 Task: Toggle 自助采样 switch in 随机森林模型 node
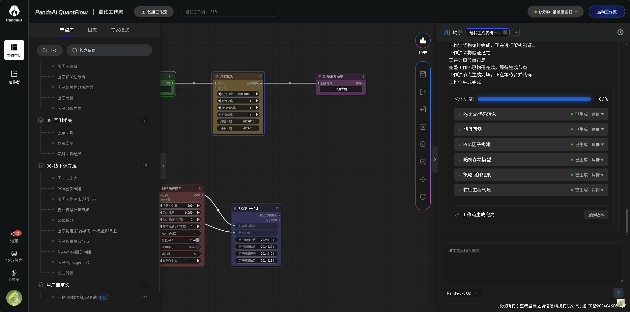(197, 240)
